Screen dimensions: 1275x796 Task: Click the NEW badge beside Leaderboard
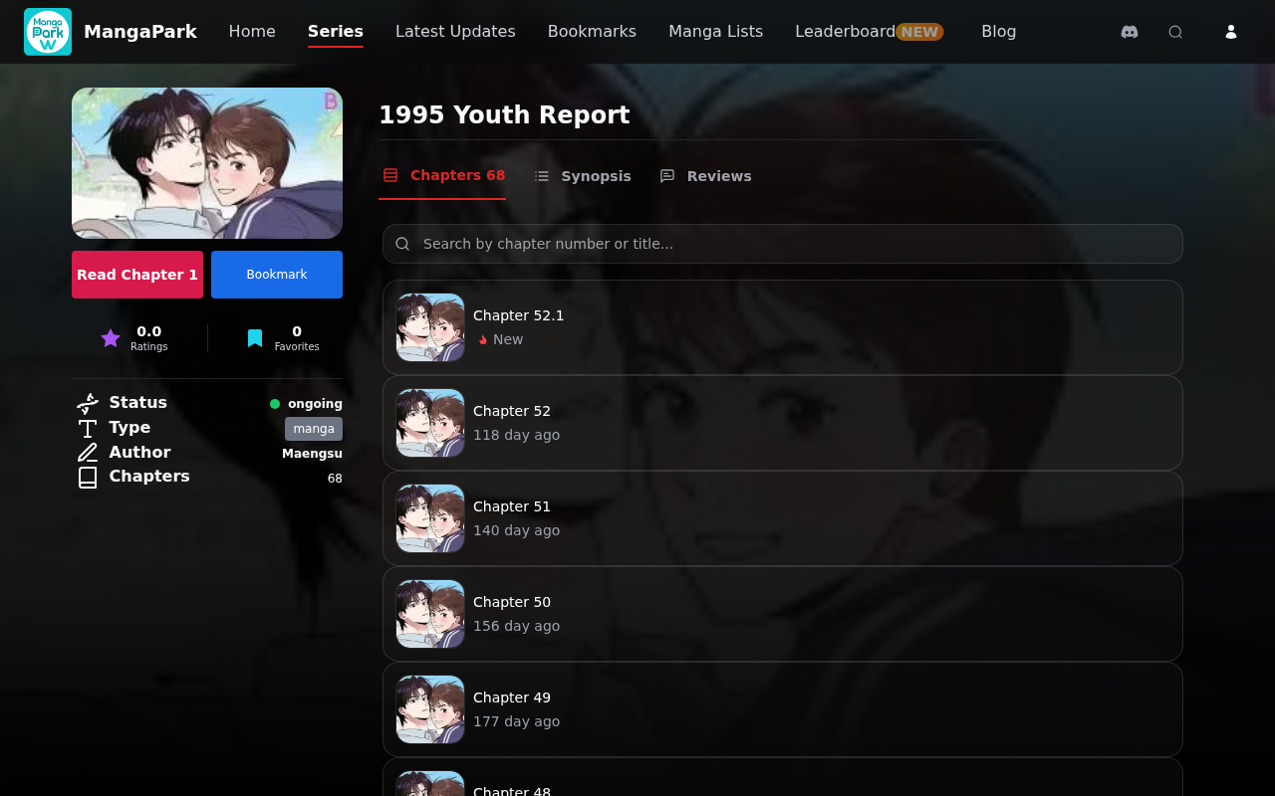pos(919,32)
